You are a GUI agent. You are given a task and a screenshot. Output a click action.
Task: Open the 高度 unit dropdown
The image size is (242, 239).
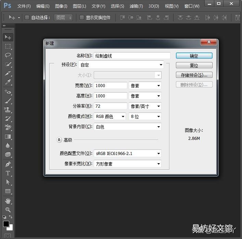145,96
